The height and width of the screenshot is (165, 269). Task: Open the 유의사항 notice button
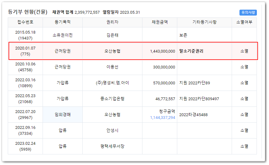[248, 12]
